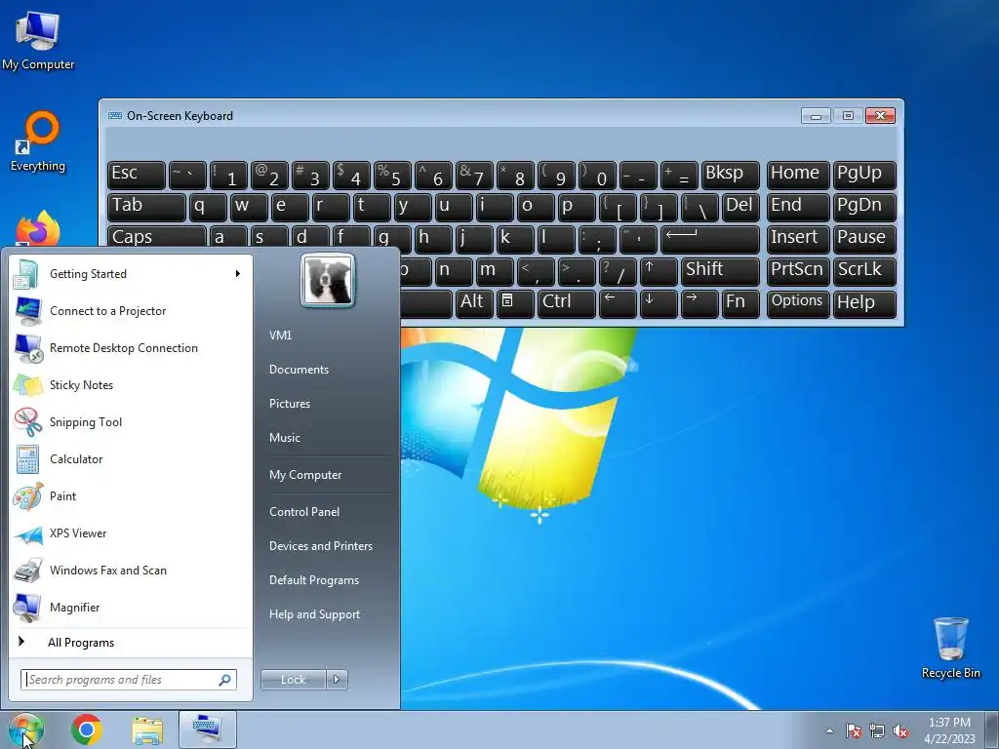Click the Bksp key
999x749 pixels.
tap(730, 176)
